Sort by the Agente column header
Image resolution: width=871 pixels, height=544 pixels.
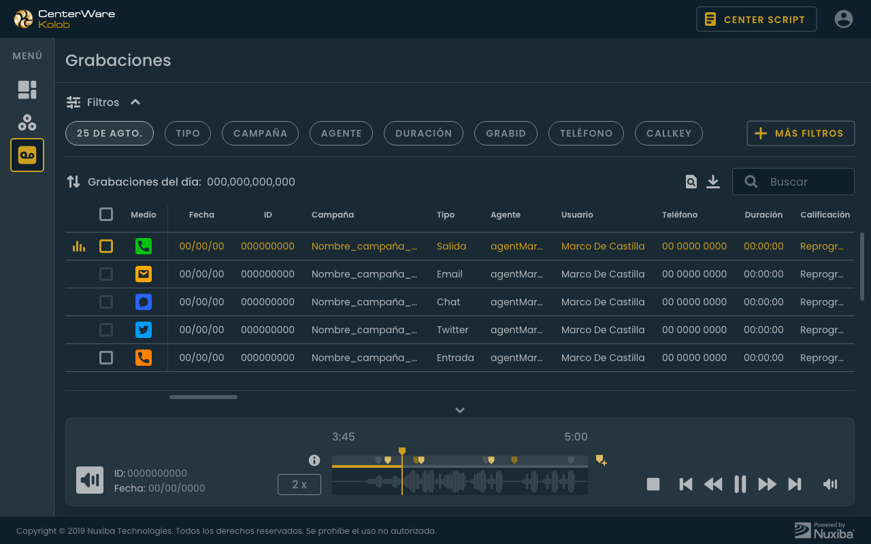click(506, 215)
